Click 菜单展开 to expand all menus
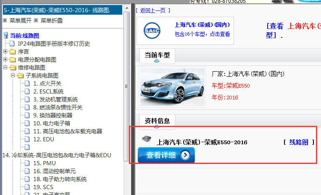 (21, 21)
